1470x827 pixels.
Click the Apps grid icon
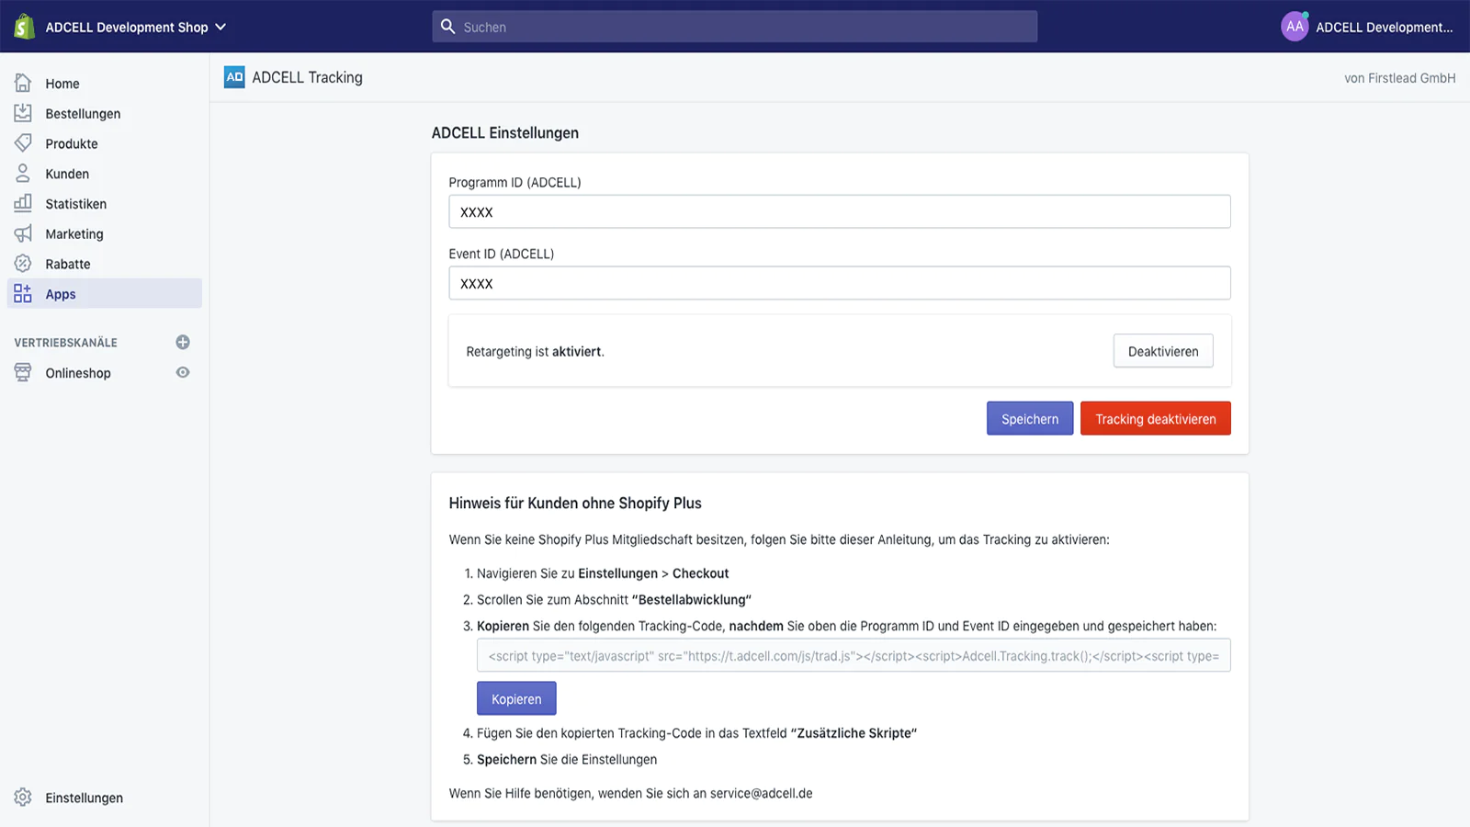23,293
